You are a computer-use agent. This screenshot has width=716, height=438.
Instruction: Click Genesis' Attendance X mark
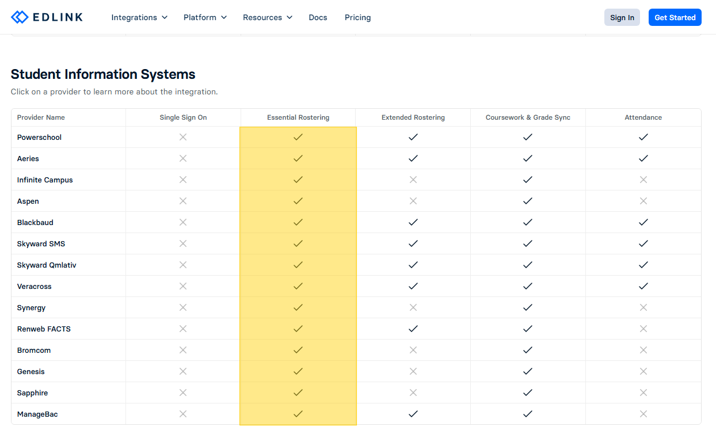tap(643, 371)
